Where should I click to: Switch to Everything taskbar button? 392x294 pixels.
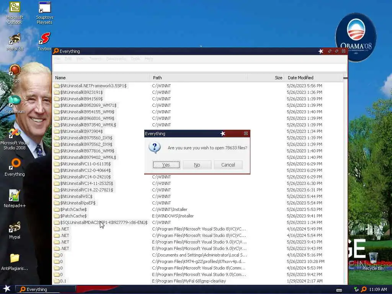tap(46, 289)
